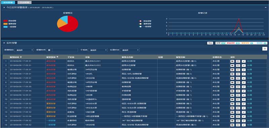Image resolution: width=269 pixels, height=128 pixels.
Task: Sort by alarm time column arrow
Action: pos(21,57)
